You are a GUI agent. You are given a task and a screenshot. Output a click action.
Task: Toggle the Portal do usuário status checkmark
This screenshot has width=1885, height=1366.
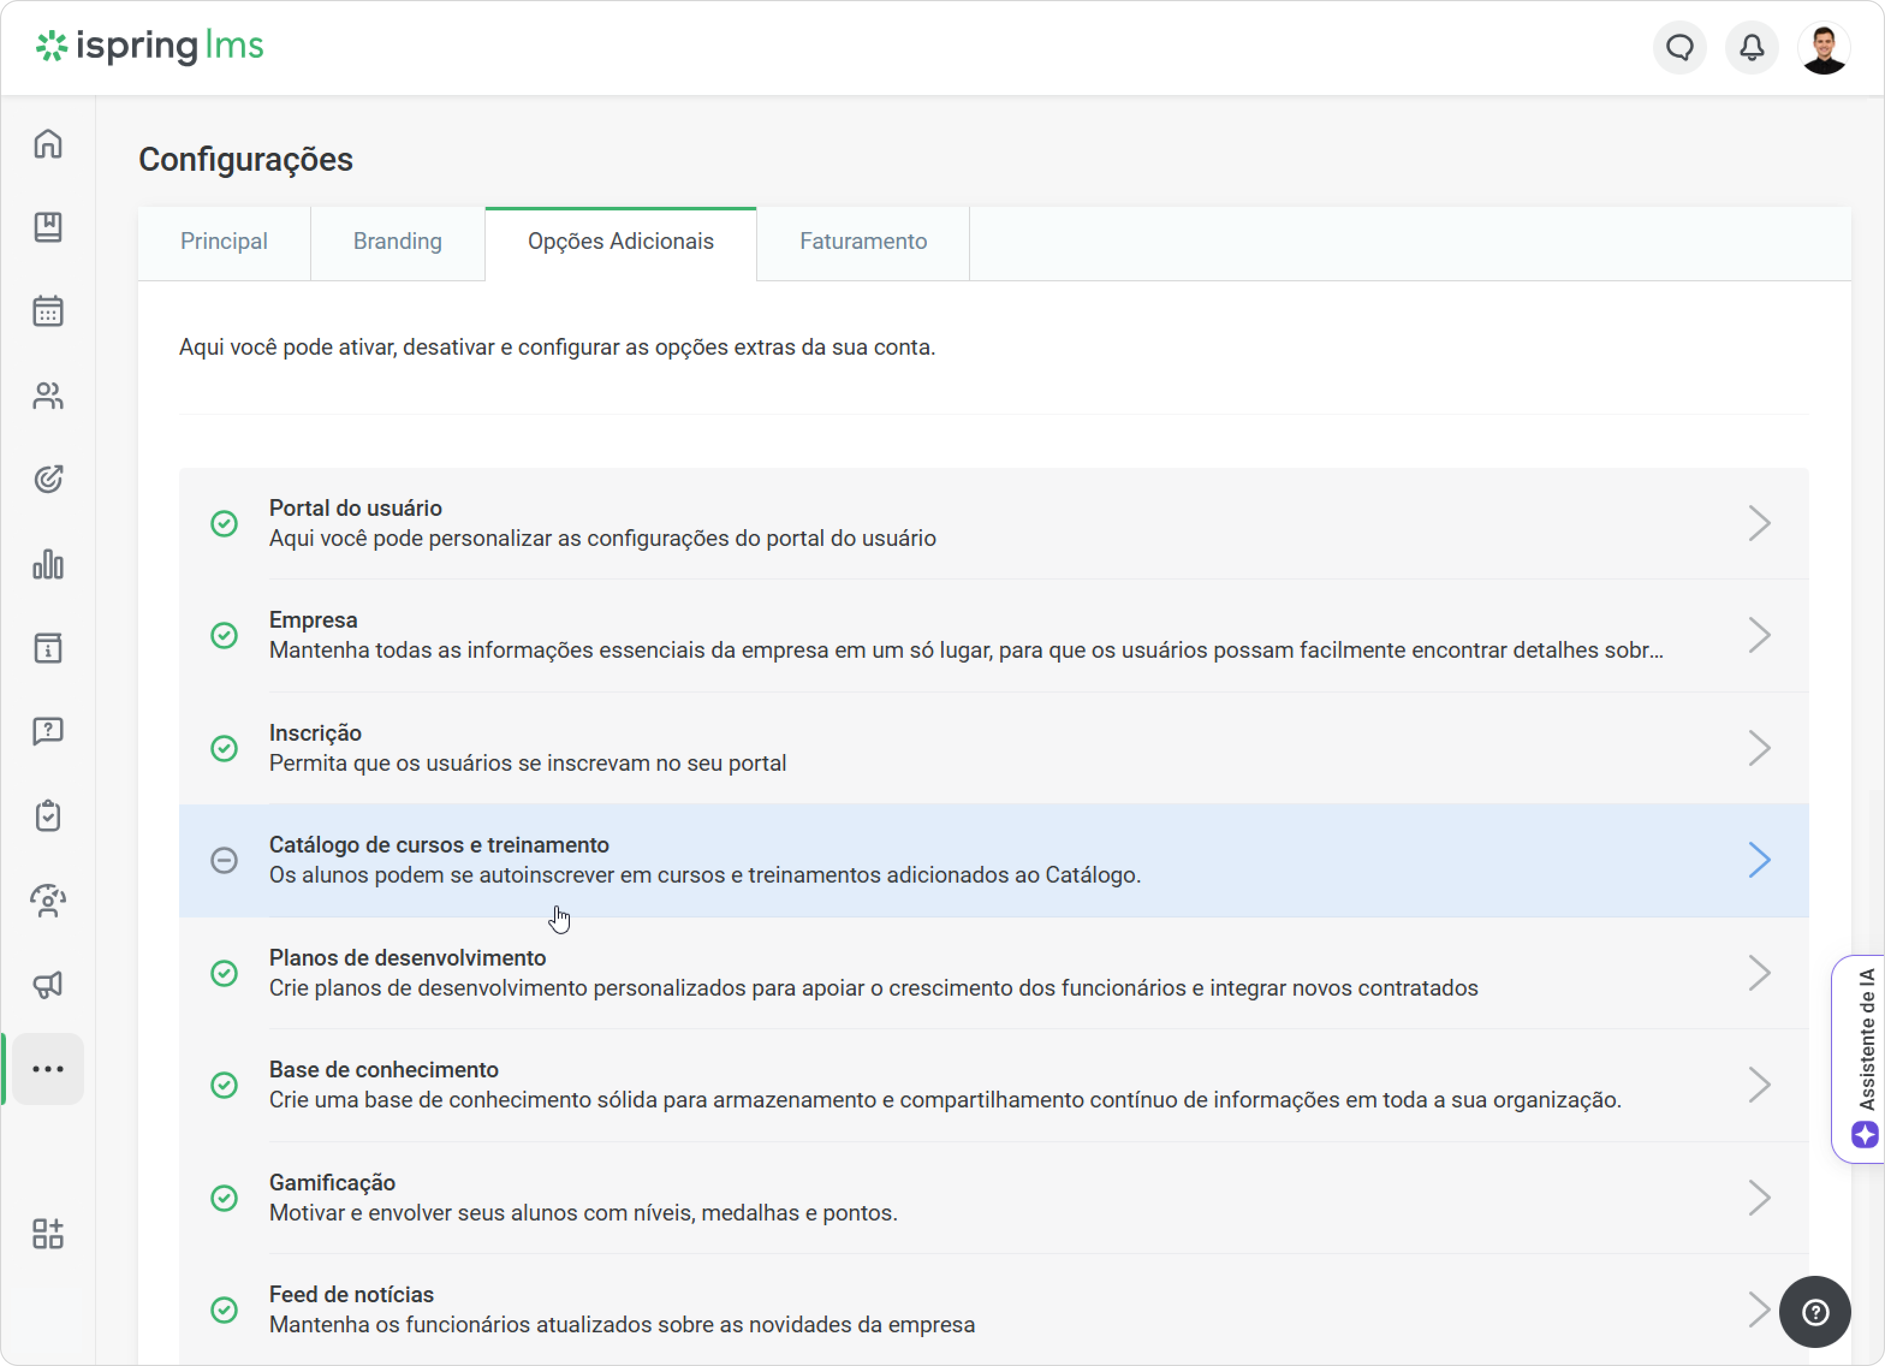point(224,524)
